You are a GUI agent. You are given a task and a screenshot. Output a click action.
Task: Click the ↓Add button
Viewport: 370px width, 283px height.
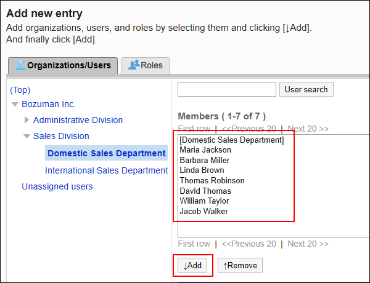tap(192, 265)
